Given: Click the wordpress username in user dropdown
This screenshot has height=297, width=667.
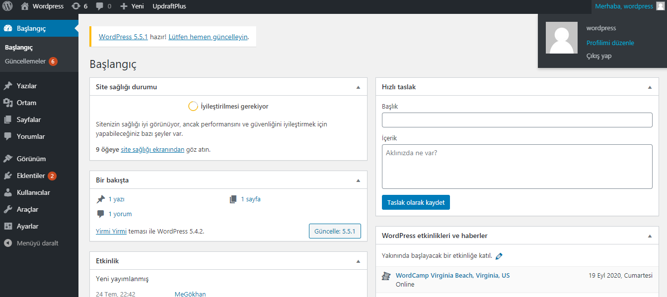Looking at the screenshot, I should coord(601,28).
